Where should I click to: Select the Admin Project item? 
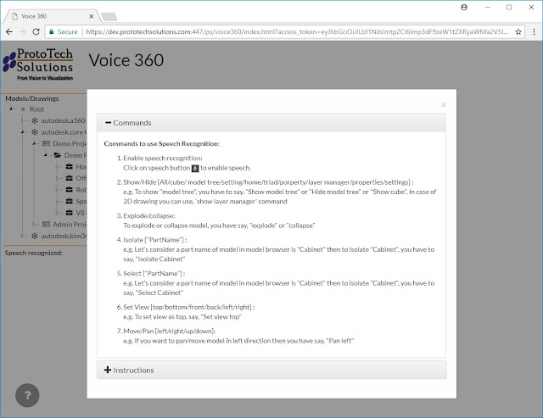point(70,224)
